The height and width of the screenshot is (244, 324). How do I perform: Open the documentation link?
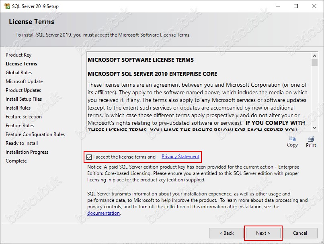tap(103, 213)
